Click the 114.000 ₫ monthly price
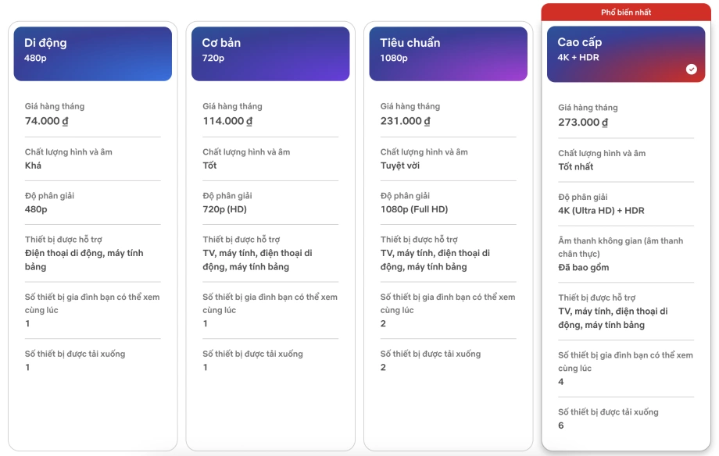Viewport: 719px width, 456px height. [x=227, y=121]
